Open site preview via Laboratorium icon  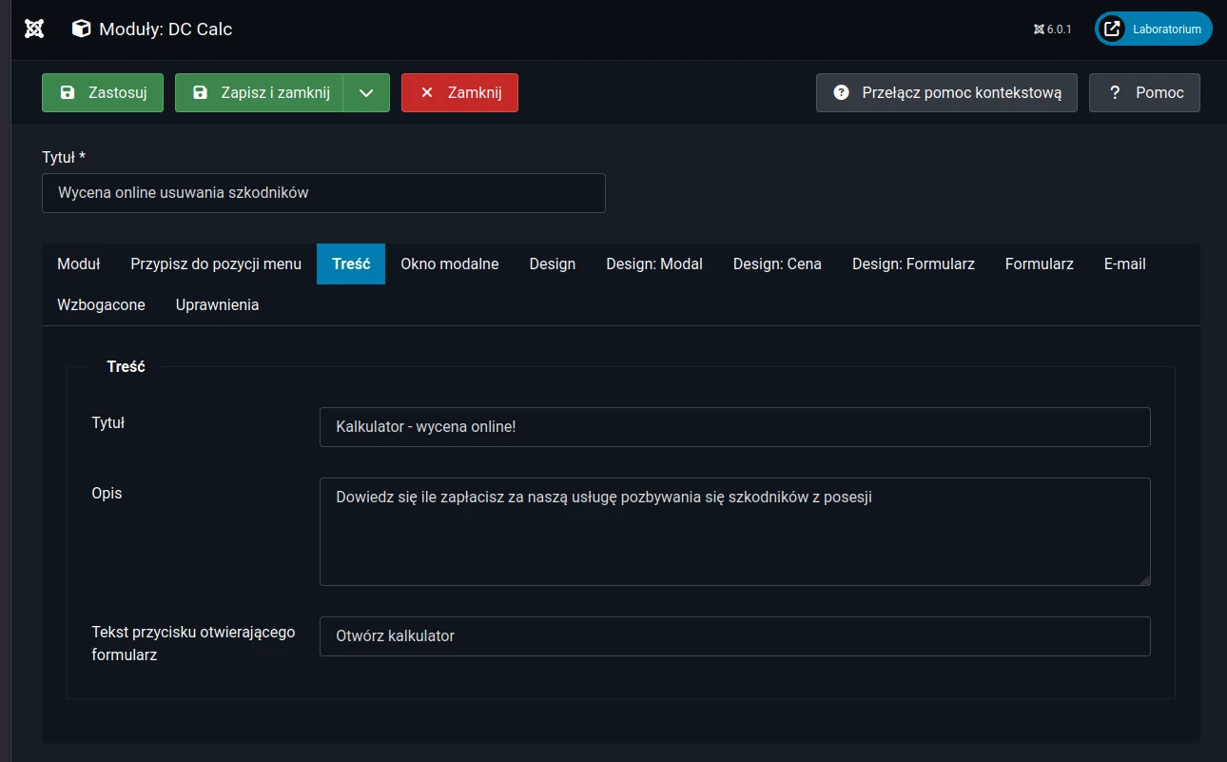[1112, 29]
